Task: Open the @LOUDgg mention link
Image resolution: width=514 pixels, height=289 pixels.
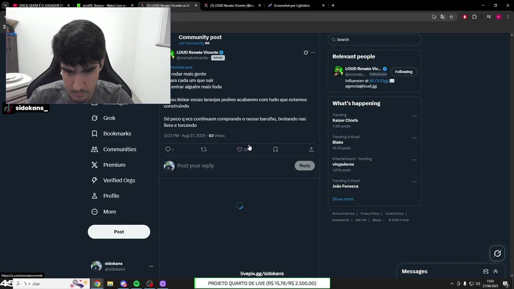Action: pos(379,81)
